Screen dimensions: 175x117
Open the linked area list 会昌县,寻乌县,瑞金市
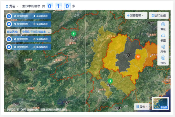click(x=36, y=32)
